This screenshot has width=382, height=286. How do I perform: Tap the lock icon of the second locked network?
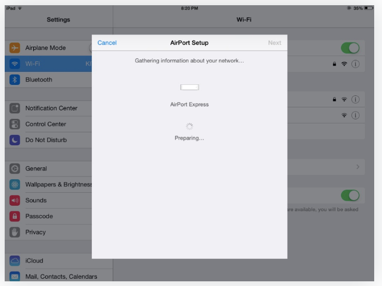coord(334,99)
